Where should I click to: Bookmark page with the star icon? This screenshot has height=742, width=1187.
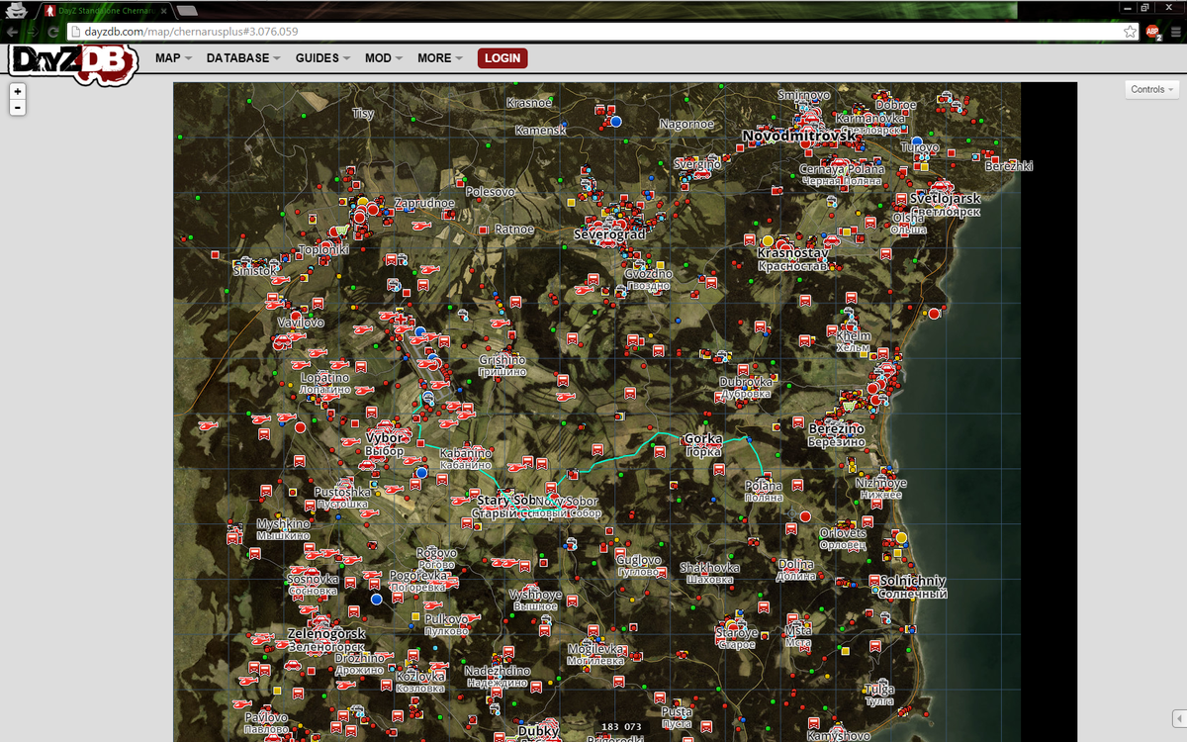pos(1130,32)
